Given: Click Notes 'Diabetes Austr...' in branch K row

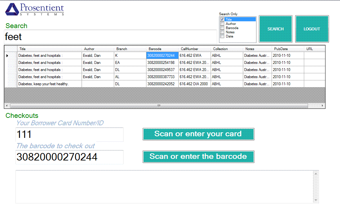Looking at the screenshot, I should [x=257, y=56].
